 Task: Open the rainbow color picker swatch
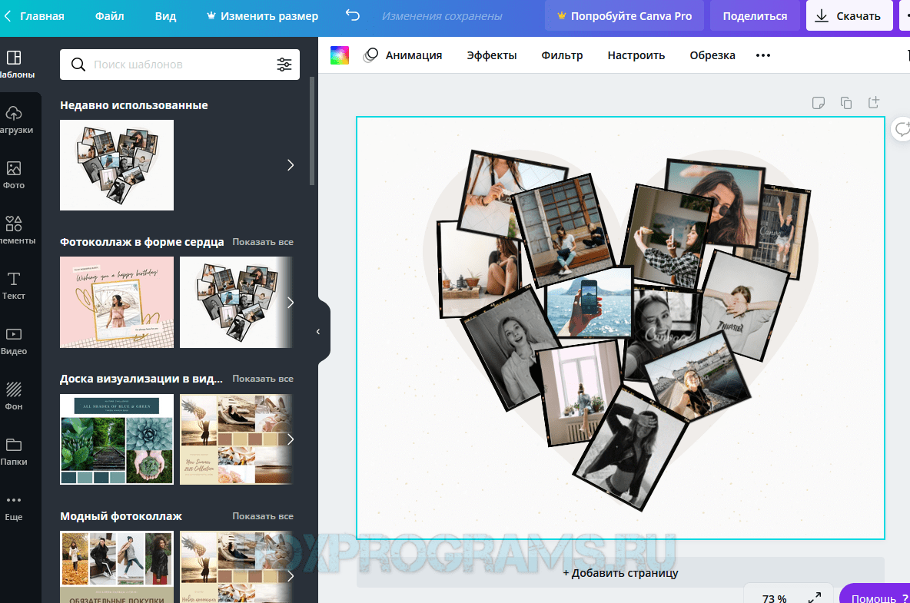(x=340, y=55)
